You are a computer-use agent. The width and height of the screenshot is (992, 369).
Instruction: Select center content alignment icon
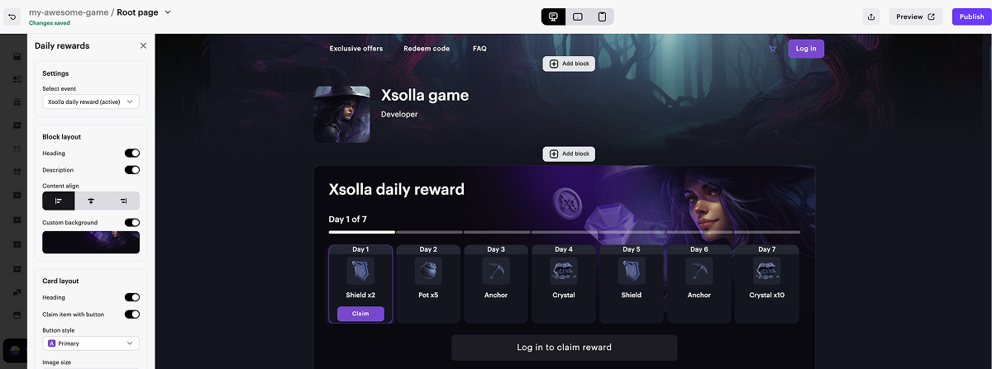(x=91, y=201)
